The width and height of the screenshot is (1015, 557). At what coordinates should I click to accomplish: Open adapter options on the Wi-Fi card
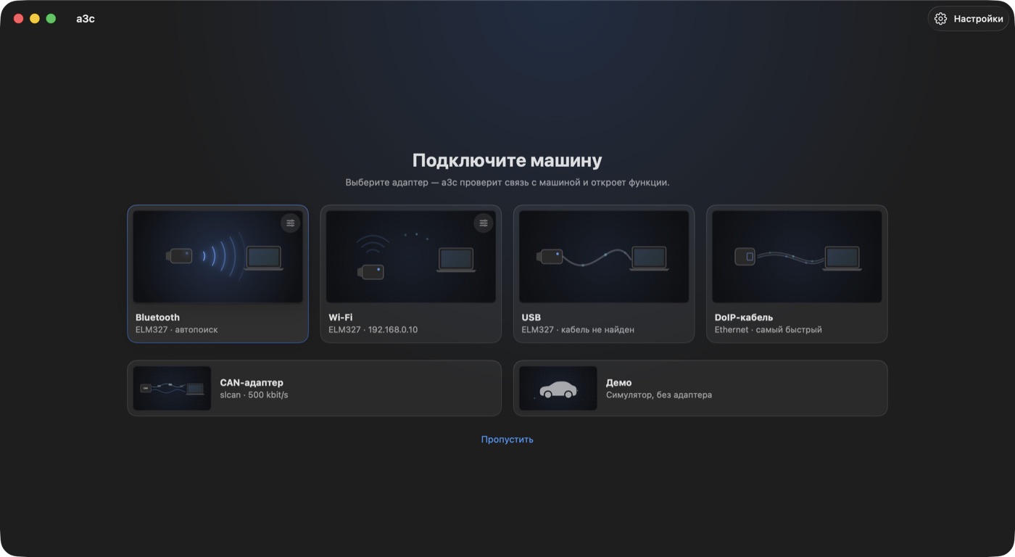[484, 223]
